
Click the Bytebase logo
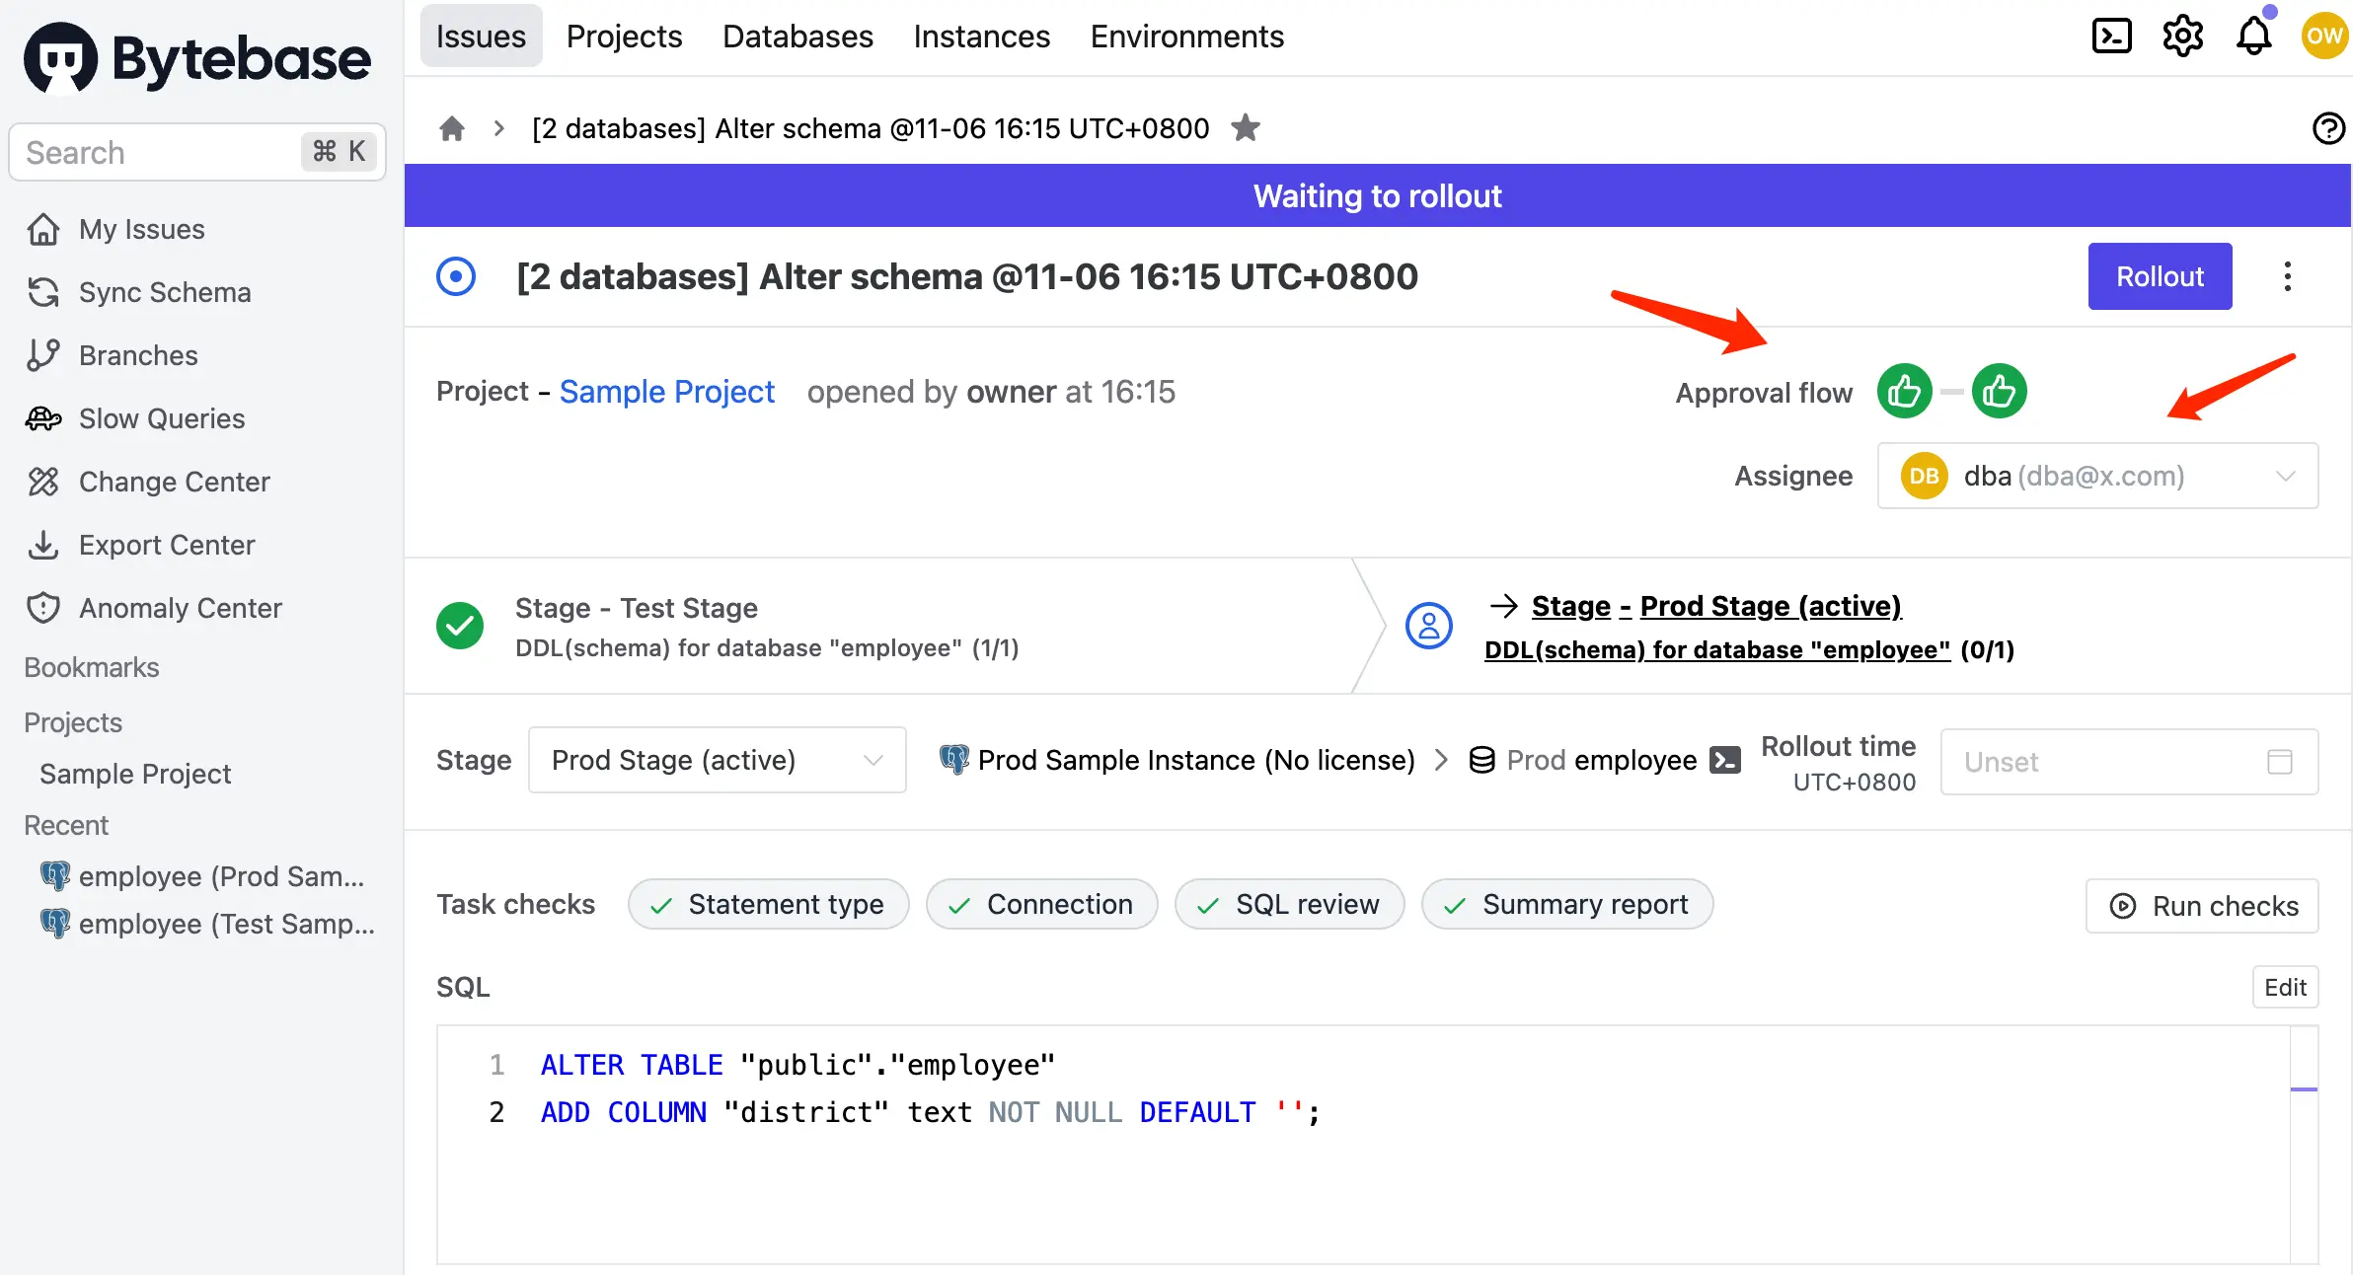(197, 58)
